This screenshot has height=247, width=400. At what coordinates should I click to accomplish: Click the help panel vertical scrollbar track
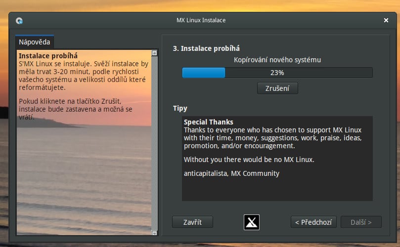(154, 143)
